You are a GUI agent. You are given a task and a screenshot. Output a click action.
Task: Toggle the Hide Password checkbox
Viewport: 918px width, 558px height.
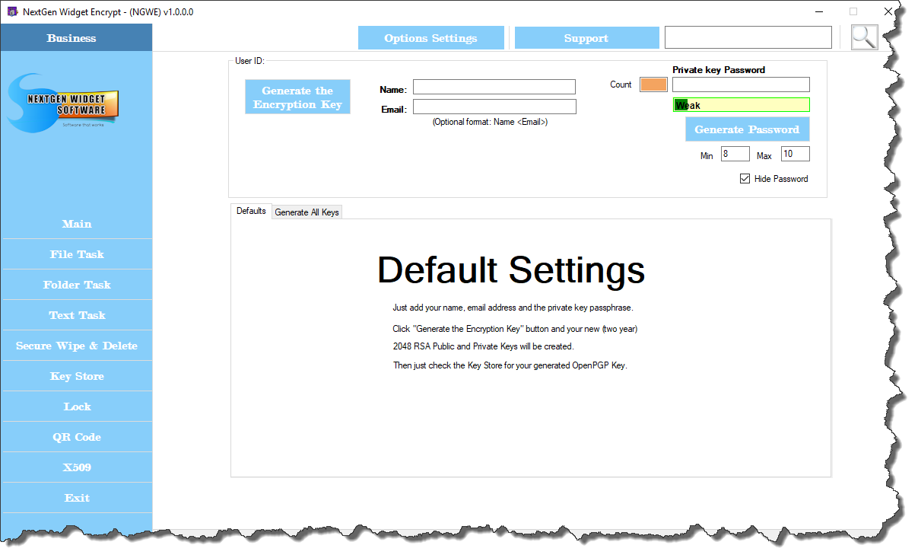point(745,179)
